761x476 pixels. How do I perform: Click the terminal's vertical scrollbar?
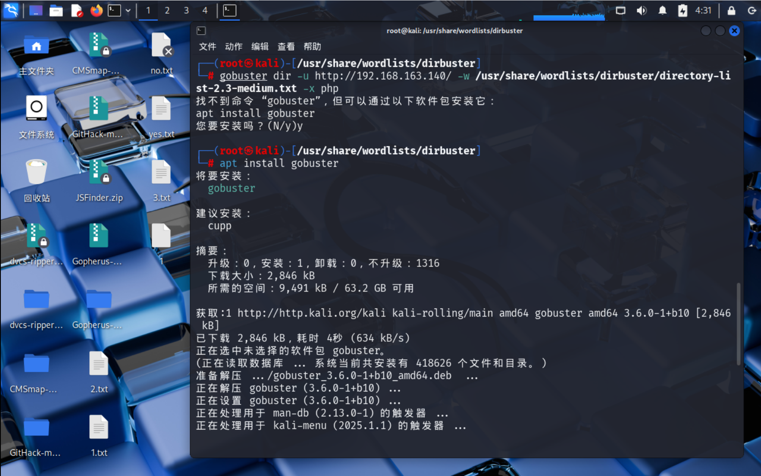click(x=739, y=324)
